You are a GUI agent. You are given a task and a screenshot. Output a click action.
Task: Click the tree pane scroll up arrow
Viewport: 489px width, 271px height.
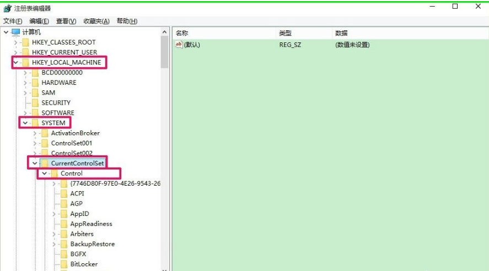click(164, 32)
